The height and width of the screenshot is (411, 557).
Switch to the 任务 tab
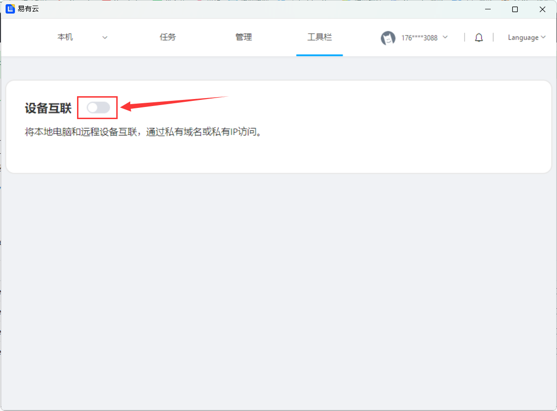click(x=168, y=37)
